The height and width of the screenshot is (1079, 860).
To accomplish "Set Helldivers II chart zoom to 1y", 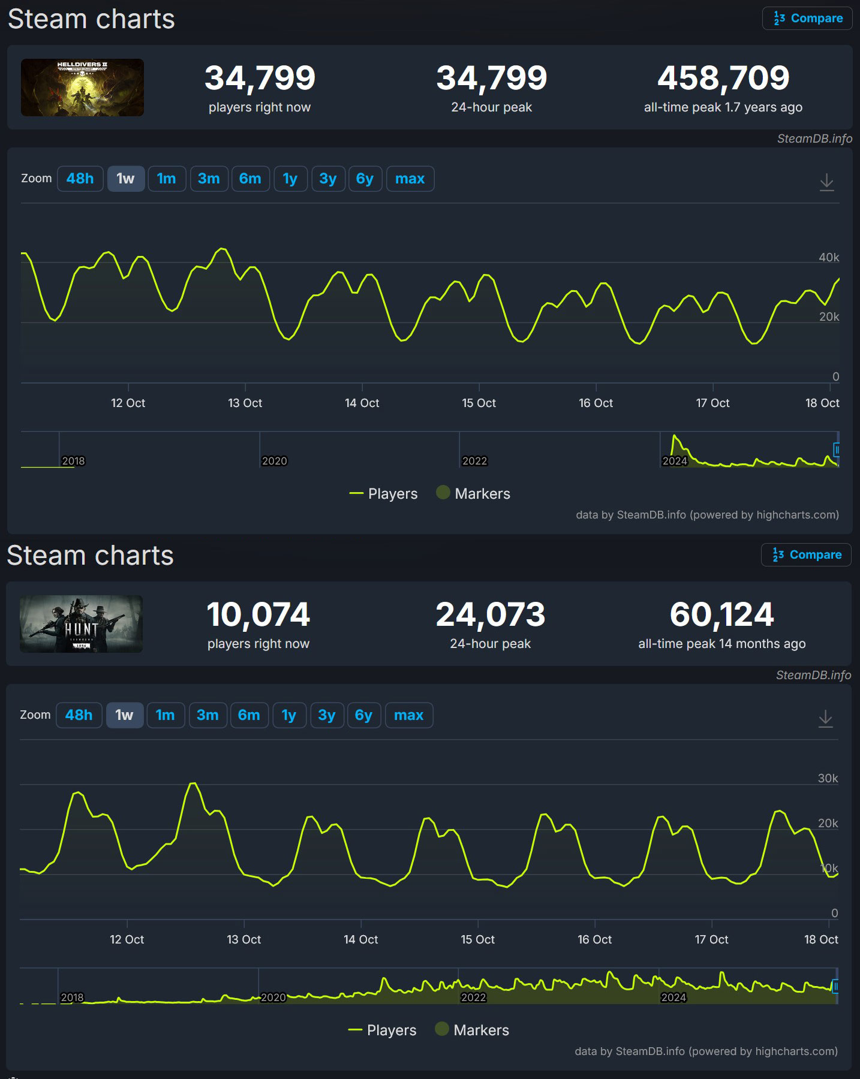I will click(x=290, y=179).
